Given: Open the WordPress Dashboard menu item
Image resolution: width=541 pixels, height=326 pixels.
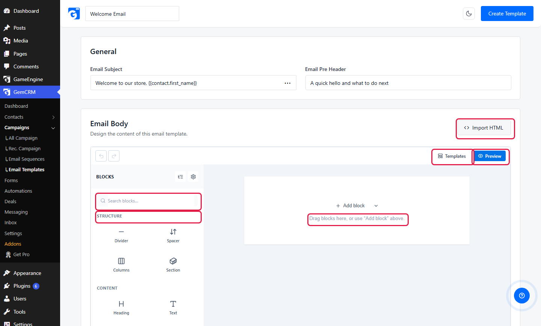Looking at the screenshot, I should tap(30, 11).
